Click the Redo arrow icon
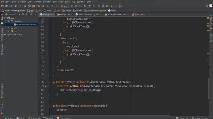 coord(20,6)
